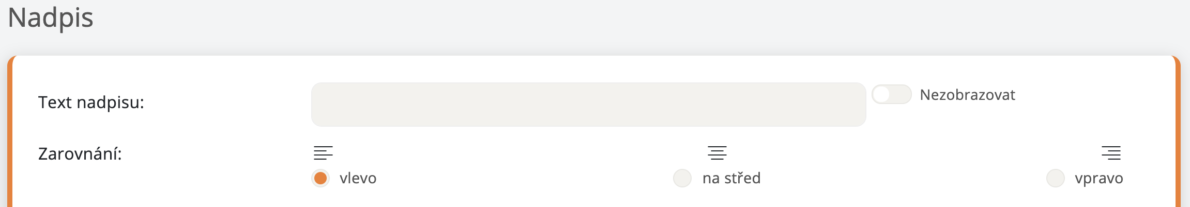Viewport: 1190px width, 207px height.
Task: Click the Zarovnání: row label
Action: pos(80,154)
